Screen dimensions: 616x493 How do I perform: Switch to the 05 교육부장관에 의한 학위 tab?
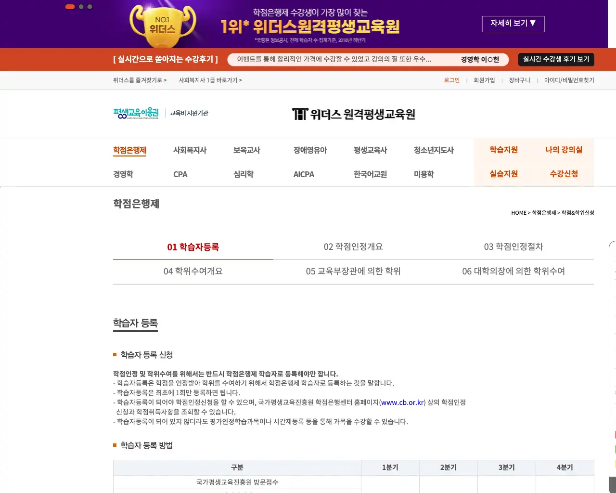(354, 271)
